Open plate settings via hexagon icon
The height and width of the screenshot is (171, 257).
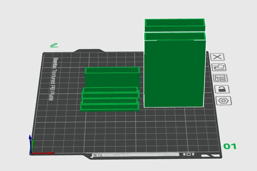[224, 101]
